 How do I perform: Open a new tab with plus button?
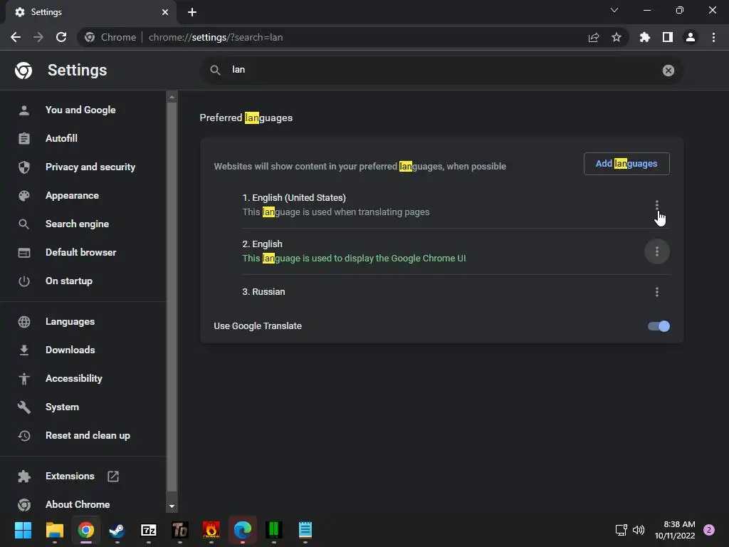click(x=192, y=12)
